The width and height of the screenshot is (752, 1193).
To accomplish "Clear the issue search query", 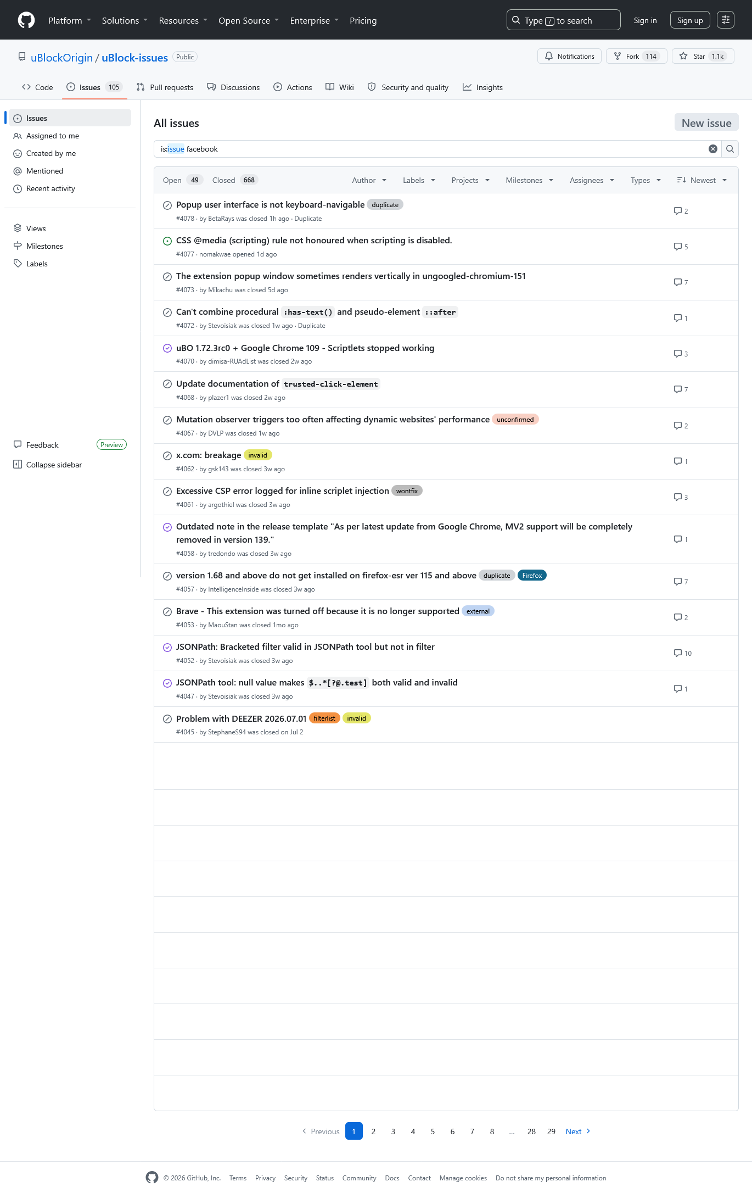I will (x=713, y=149).
